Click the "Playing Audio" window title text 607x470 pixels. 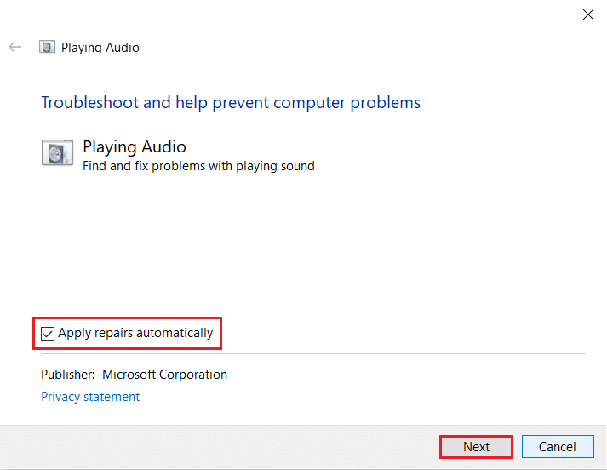coord(100,48)
